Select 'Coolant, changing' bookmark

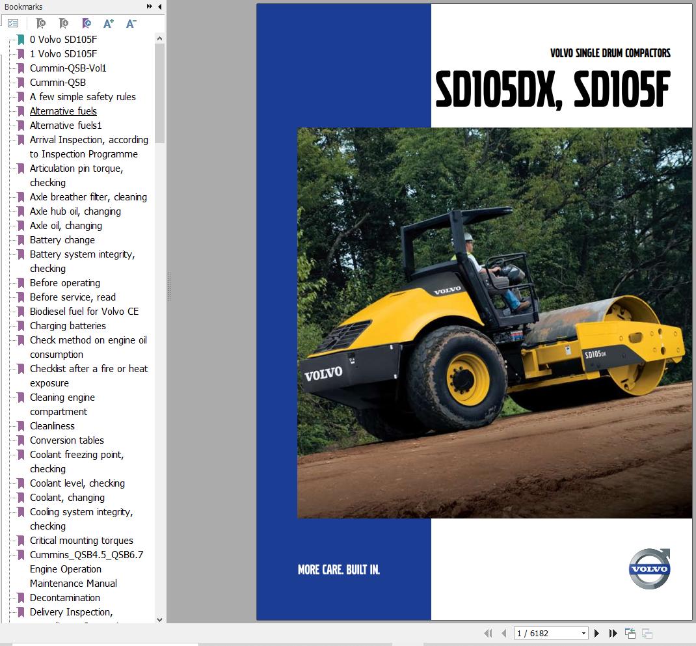coord(67,498)
